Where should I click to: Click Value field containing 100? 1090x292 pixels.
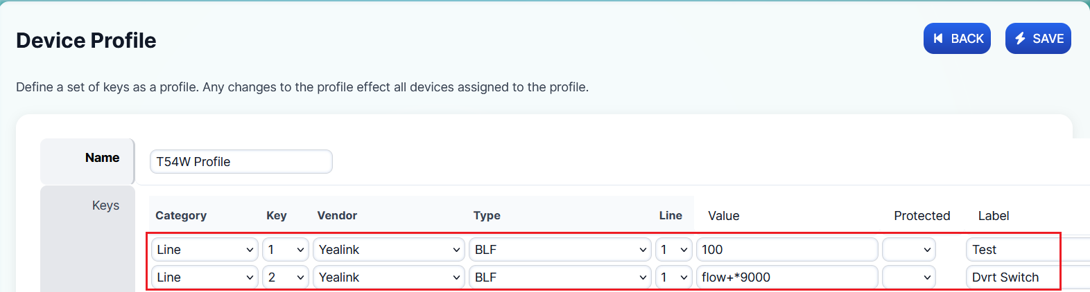787,250
